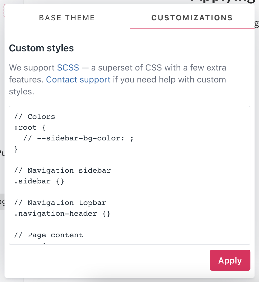Follow the Contact support link
The height and width of the screenshot is (282, 259).
(x=78, y=80)
